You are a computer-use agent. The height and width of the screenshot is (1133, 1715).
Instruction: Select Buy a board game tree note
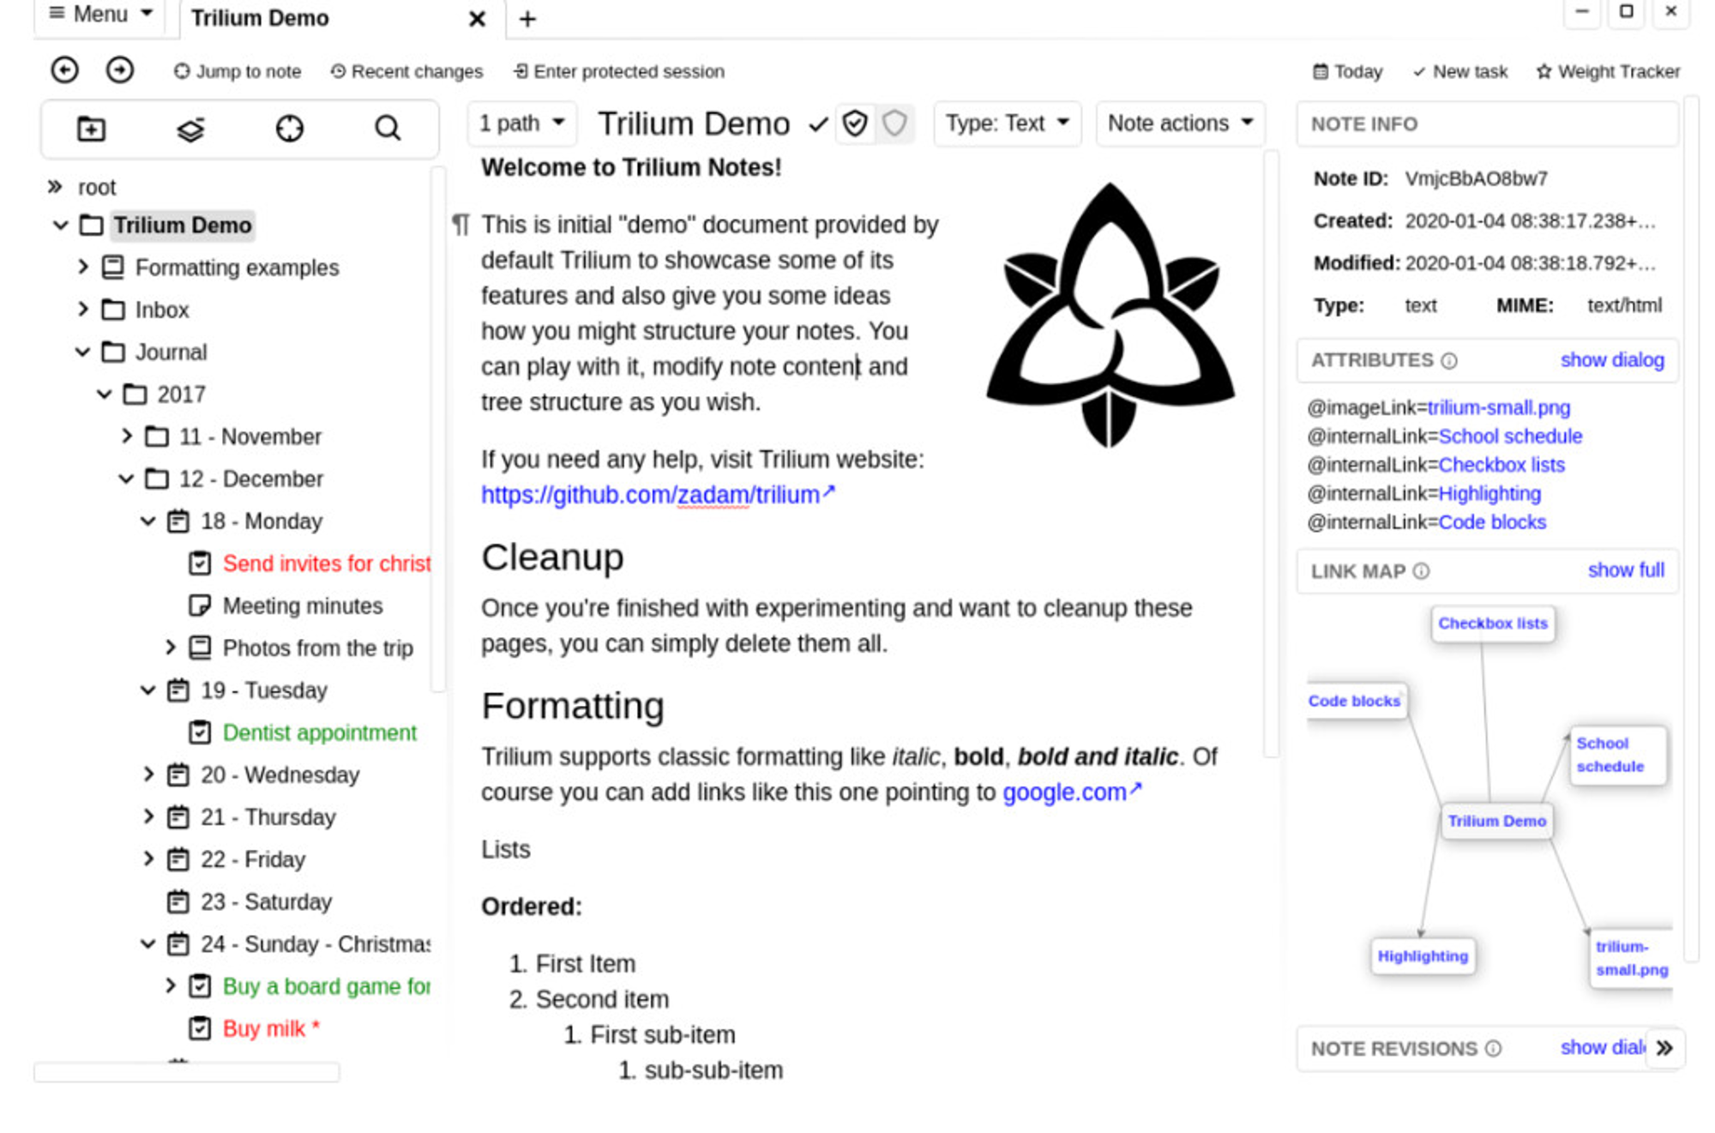(x=326, y=986)
